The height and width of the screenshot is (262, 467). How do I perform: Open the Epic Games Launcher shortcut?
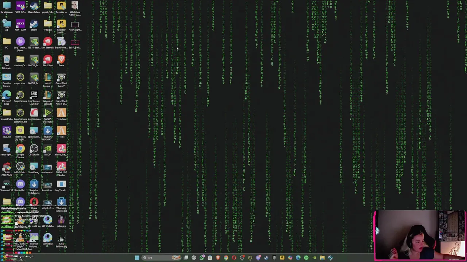point(34,98)
